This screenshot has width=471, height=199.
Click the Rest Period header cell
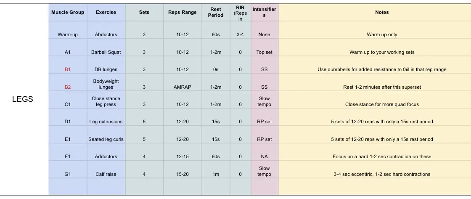[215, 12]
